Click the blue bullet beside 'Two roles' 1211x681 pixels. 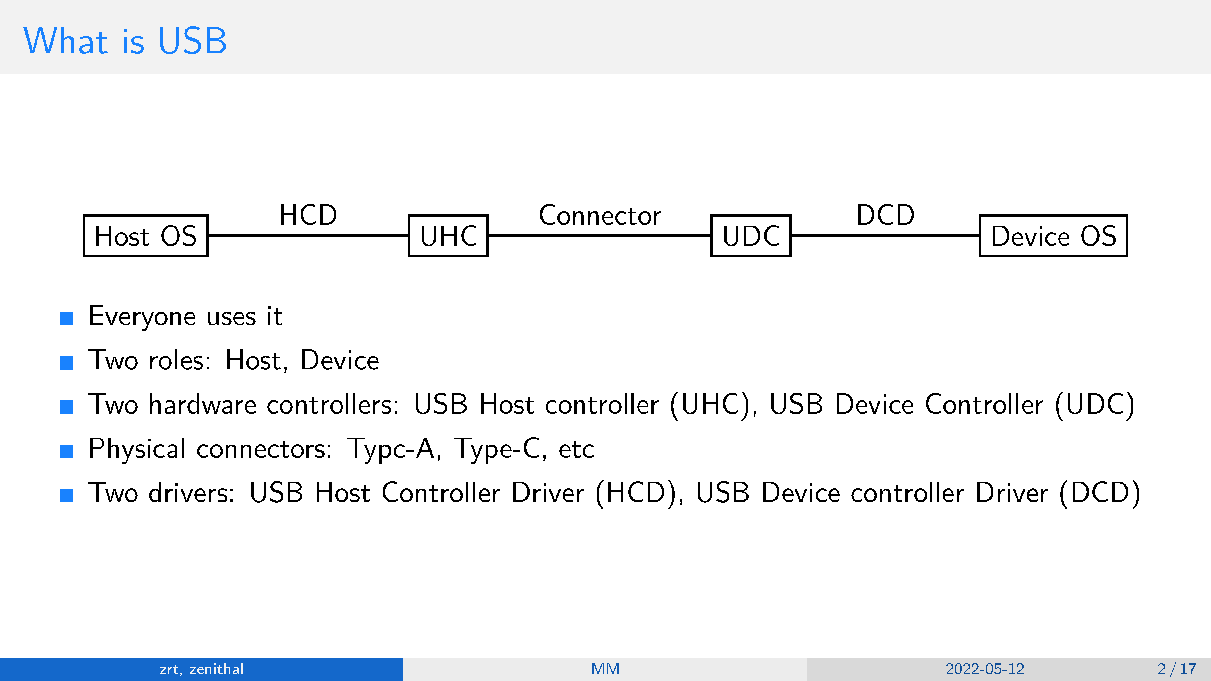pyautogui.click(x=66, y=363)
